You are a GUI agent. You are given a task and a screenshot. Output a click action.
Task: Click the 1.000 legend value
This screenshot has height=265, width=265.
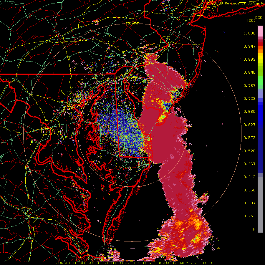click(x=249, y=33)
